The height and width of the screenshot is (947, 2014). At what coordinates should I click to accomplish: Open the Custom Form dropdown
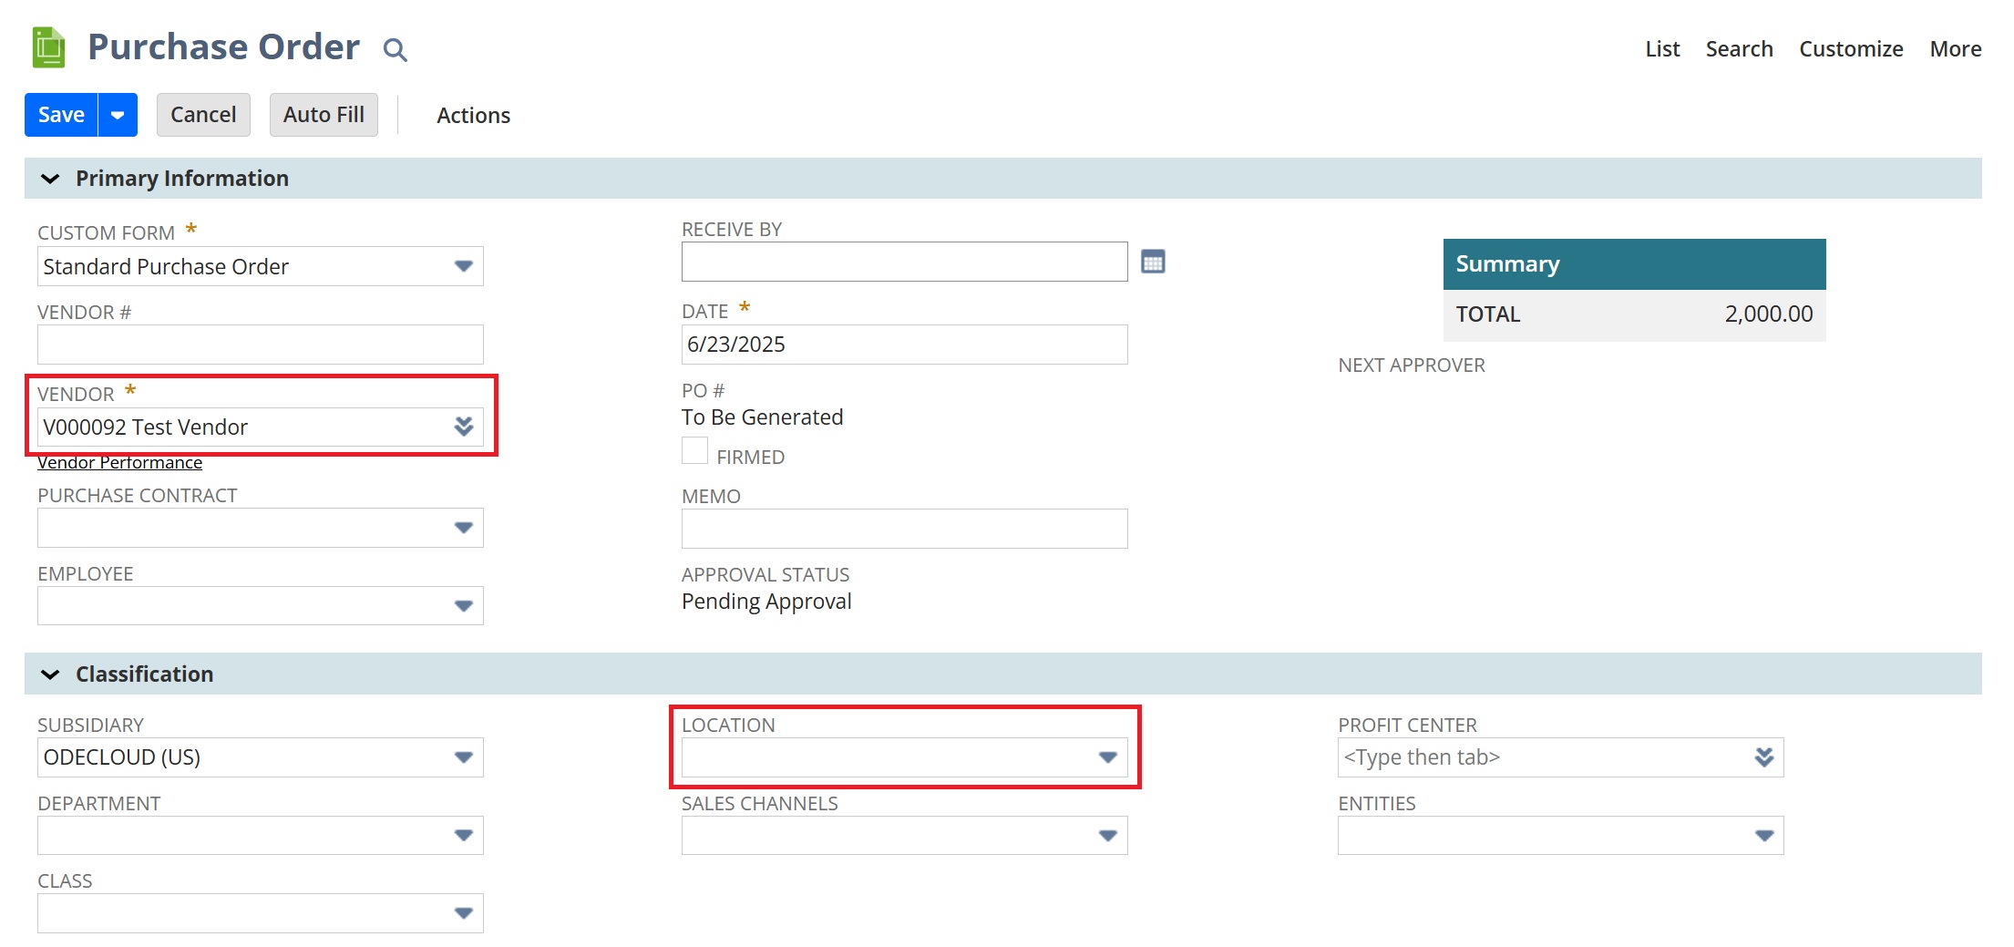coord(463,266)
